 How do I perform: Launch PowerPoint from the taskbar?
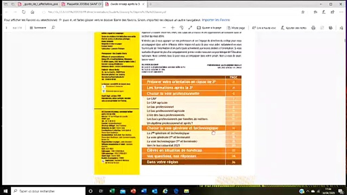coord(133,191)
